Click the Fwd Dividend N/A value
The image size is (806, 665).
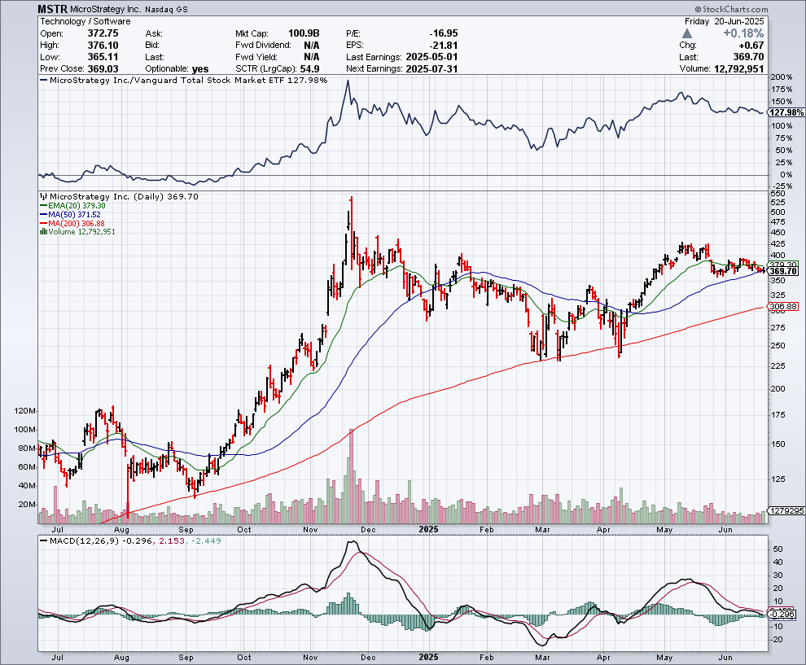[312, 46]
